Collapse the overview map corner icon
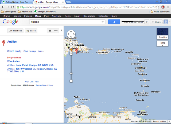Screen dimensions: 171x124 [x=169, y=121]
